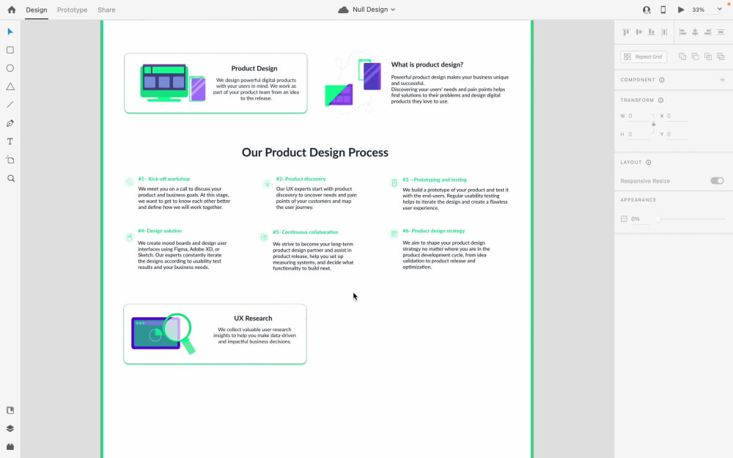Switch to the Prototype tab

(71, 10)
